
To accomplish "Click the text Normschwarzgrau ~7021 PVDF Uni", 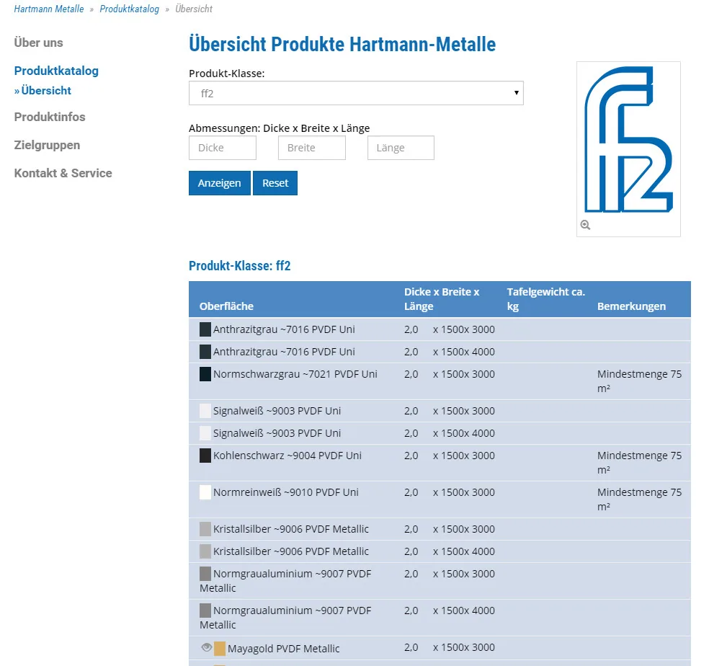I will click(295, 374).
